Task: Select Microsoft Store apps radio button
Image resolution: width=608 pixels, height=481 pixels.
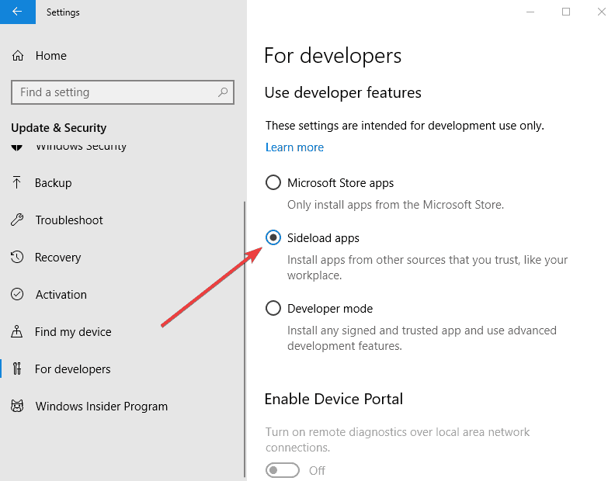Action: coord(273,182)
